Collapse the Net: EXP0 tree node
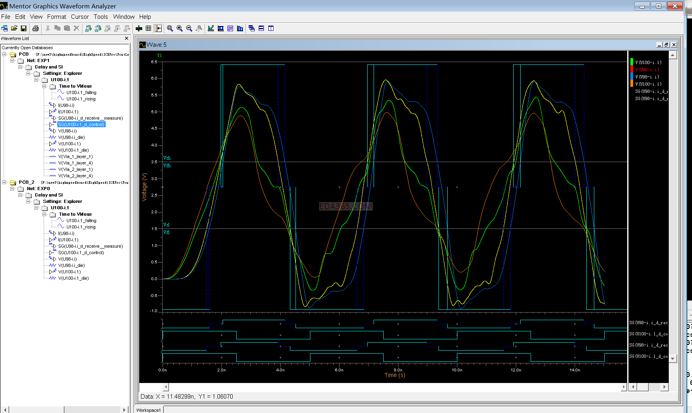The width and height of the screenshot is (692, 413). click(12, 189)
